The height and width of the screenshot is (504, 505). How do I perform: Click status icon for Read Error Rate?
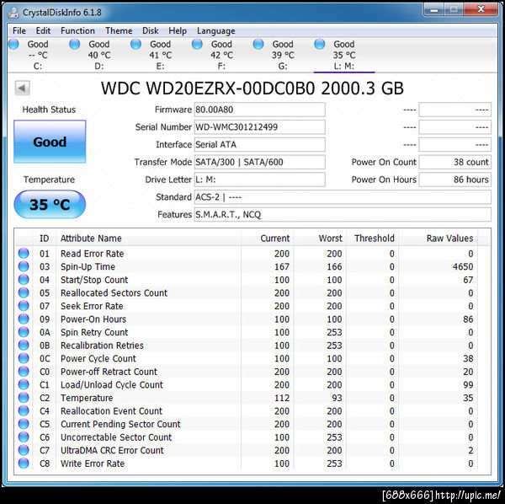coord(24,254)
